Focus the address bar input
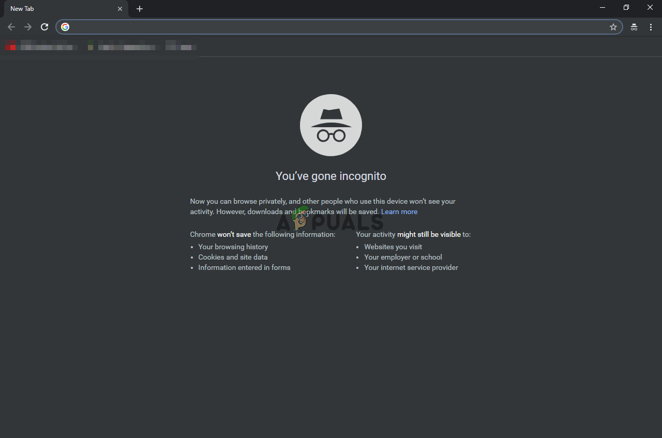 pyautogui.click(x=339, y=27)
